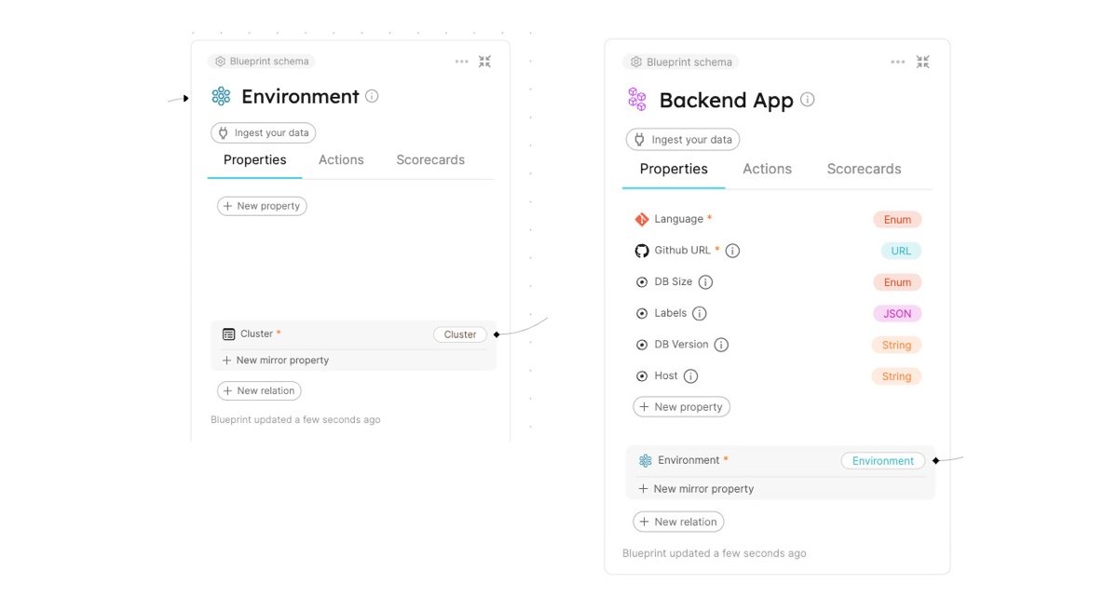Click the Environment blueprint title
This screenshot has width=1118, height=613.
[x=300, y=96]
